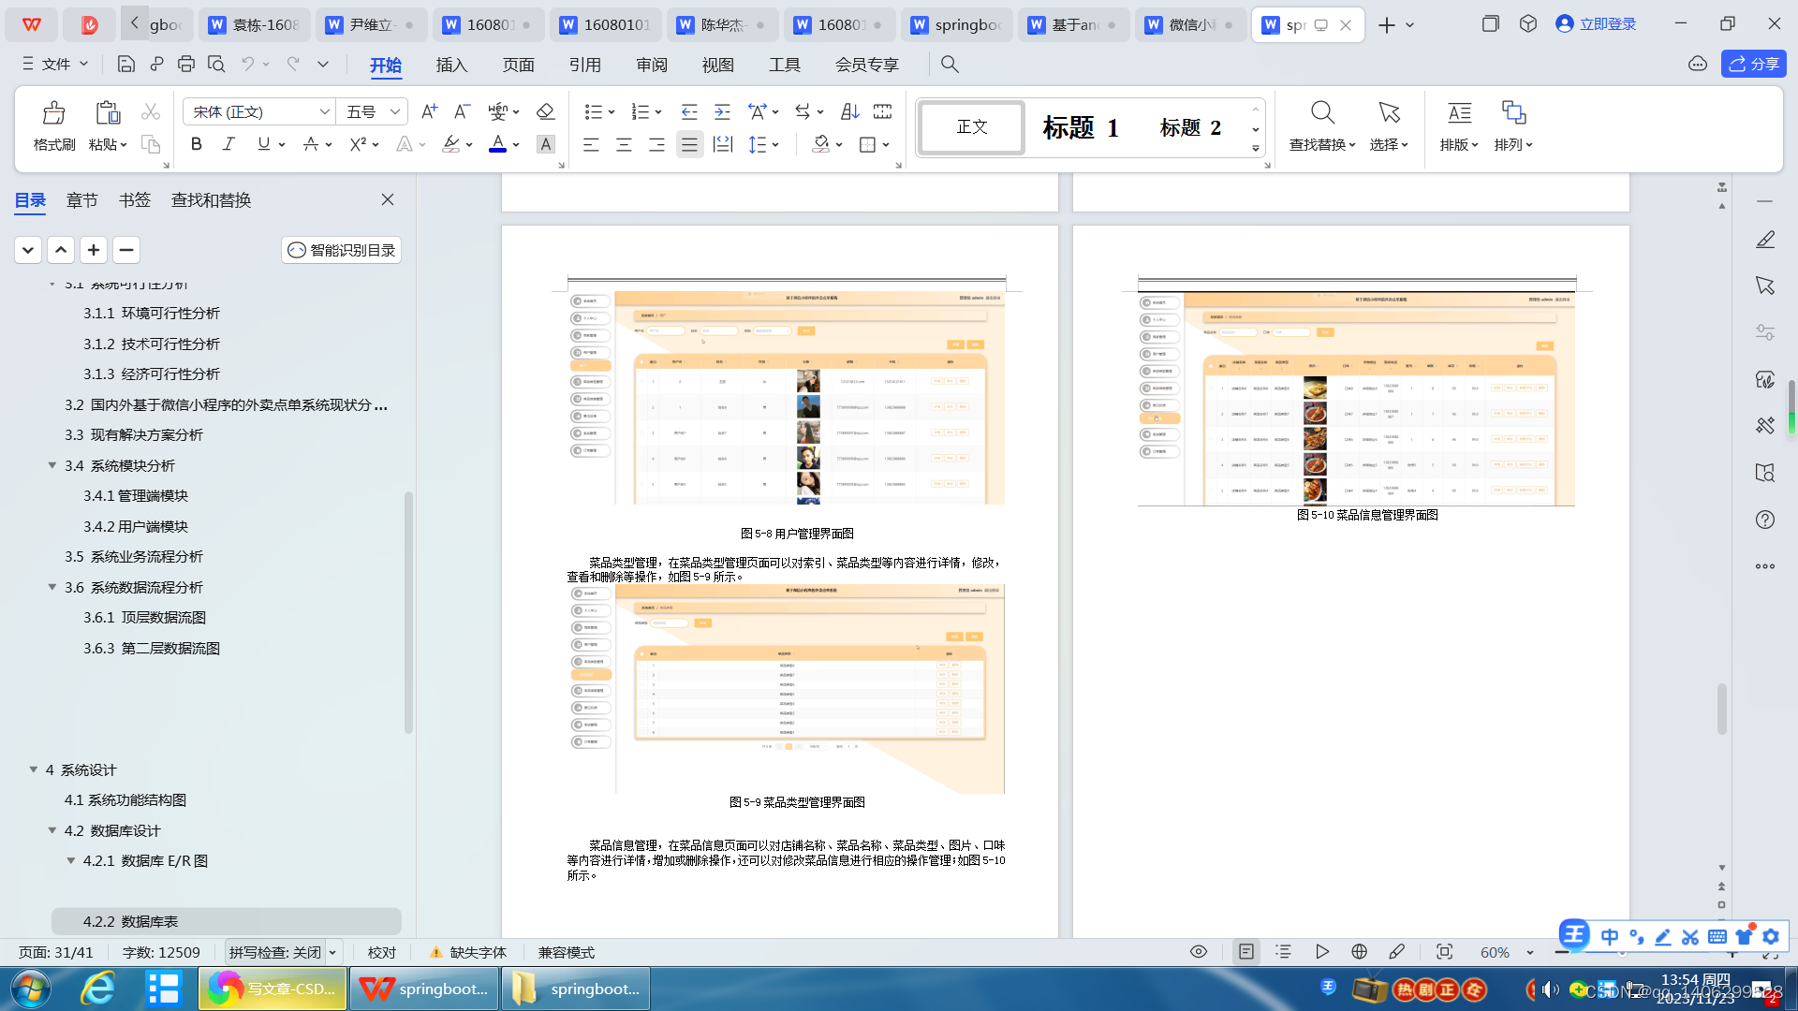The height and width of the screenshot is (1011, 1798).
Task: Click the web layout globe icon
Action: tap(1359, 952)
